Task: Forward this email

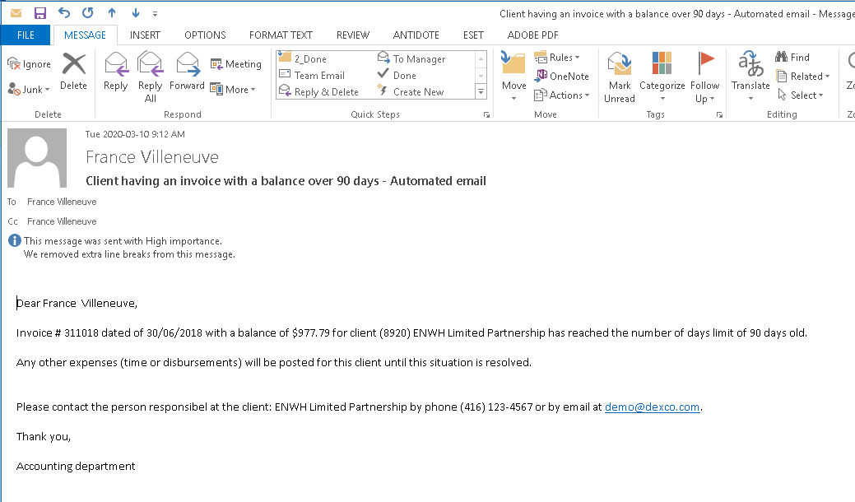Action: 187,72
